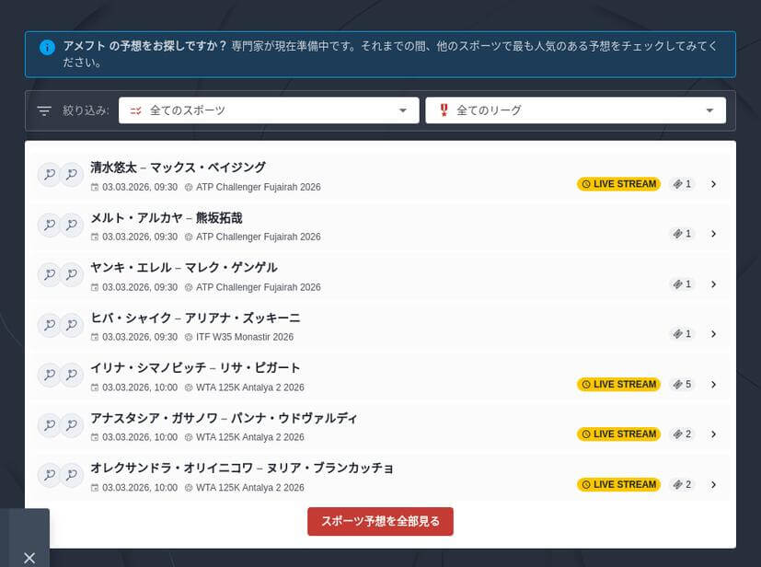Open the 全てのスポーツ sports dropdown

click(x=269, y=110)
